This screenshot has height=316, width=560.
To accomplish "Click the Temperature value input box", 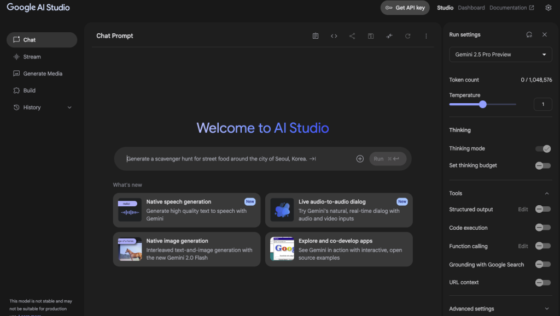I will [543, 104].
